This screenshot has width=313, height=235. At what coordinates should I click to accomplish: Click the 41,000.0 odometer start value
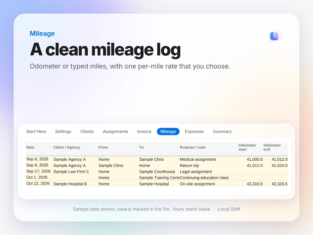pos(255,159)
